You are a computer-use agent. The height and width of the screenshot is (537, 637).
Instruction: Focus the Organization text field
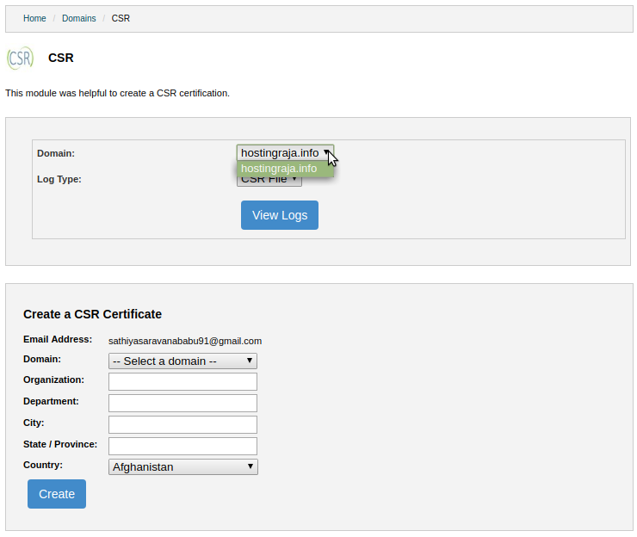click(182, 381)
